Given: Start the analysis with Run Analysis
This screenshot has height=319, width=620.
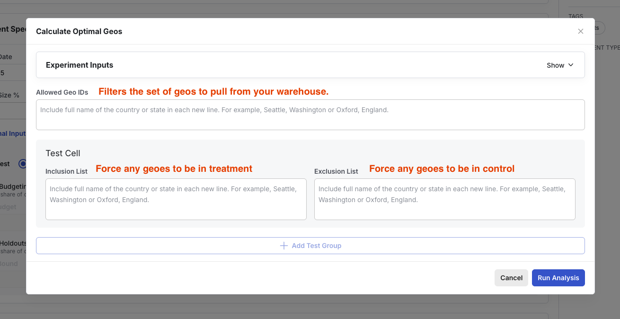Looking at the screenshot, I should coord(558,278).
